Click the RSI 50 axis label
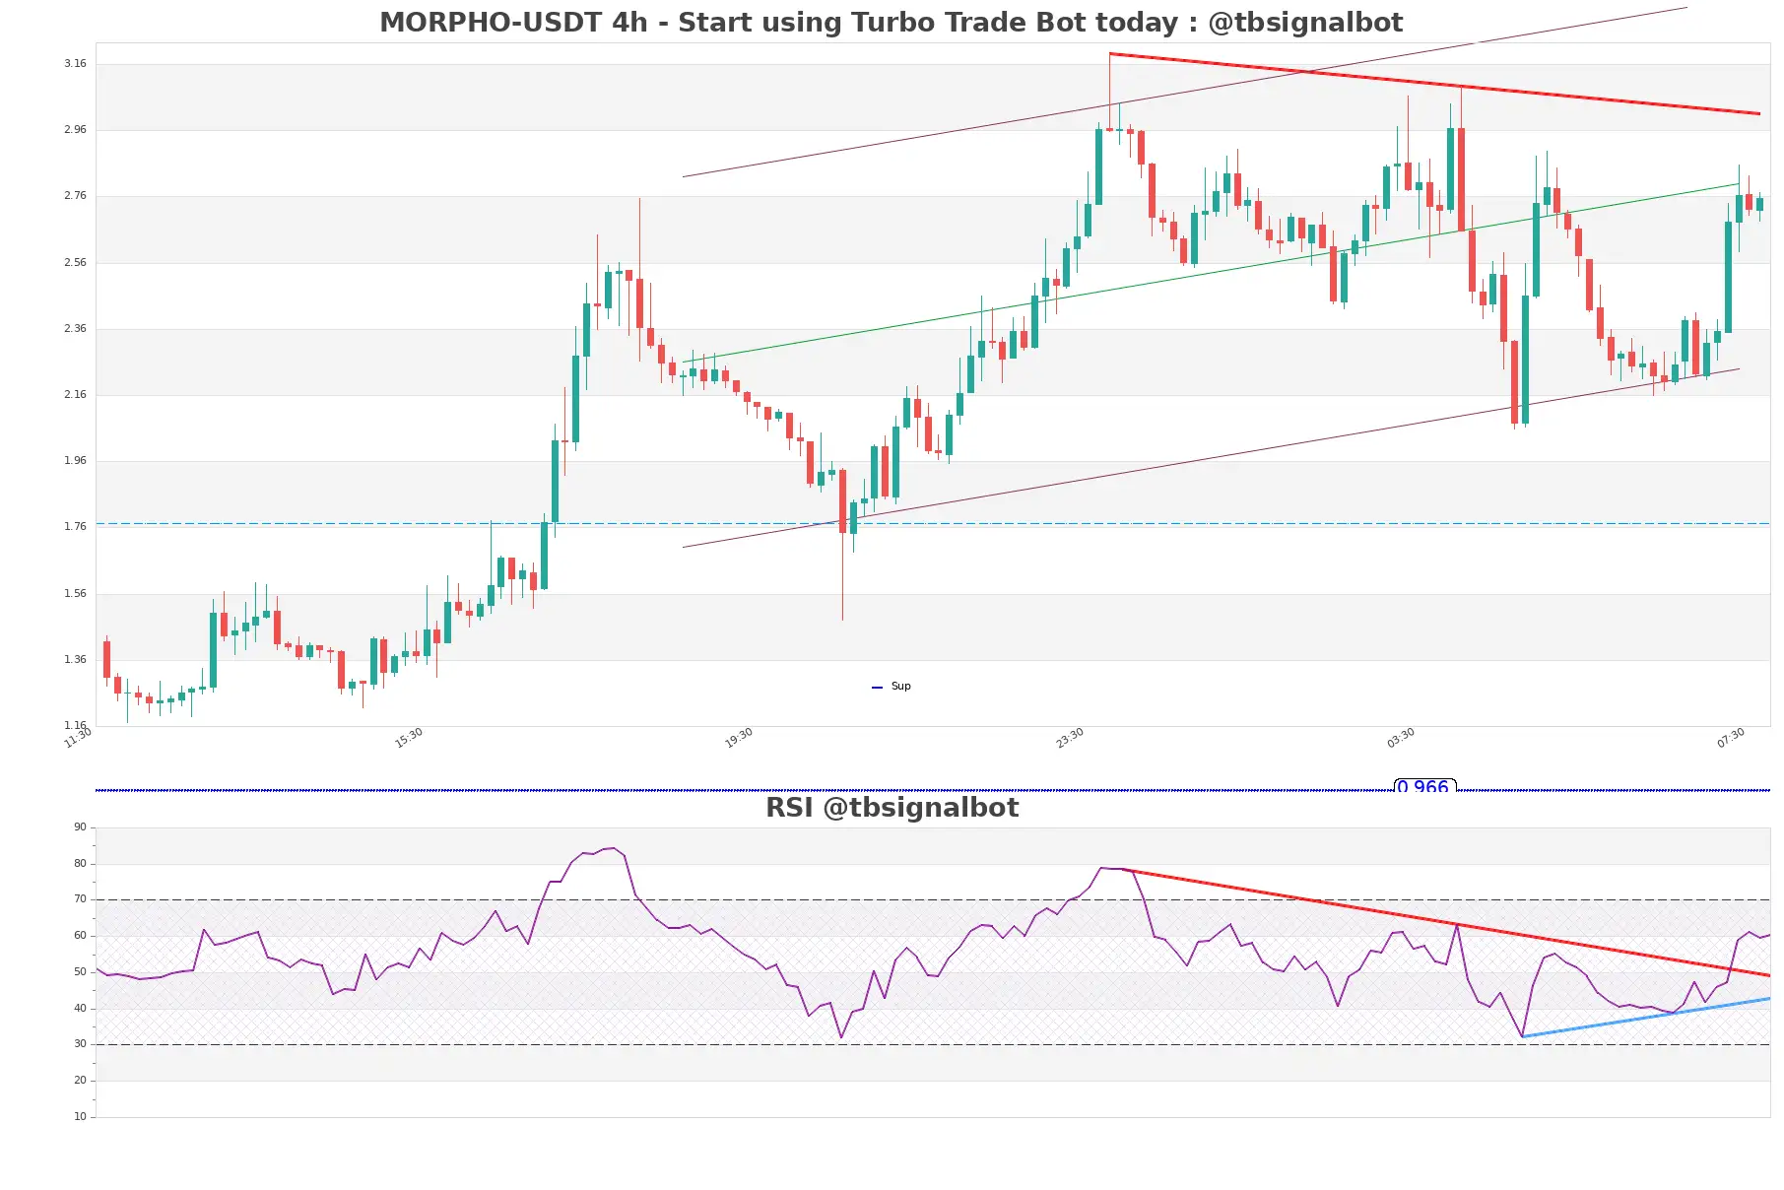The width and height of the screenshot is (1784, 1190). click(x=80, y=971)
